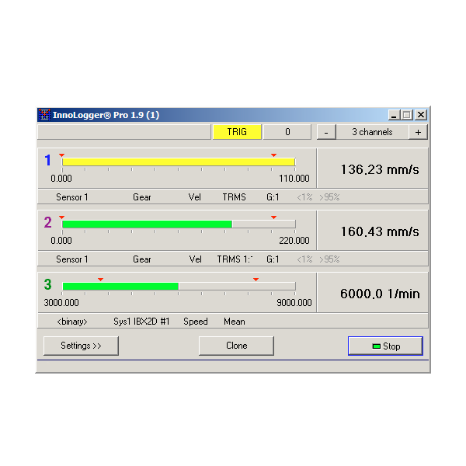Increase channel count with plus button
The width and height of the screenshot is (466, 466).
418,132
